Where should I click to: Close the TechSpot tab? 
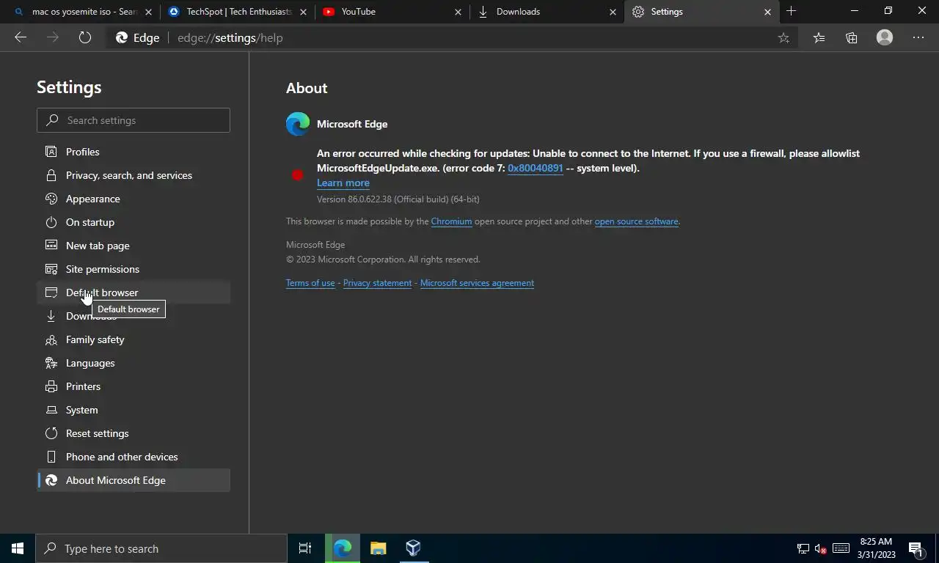coord(304,12)
